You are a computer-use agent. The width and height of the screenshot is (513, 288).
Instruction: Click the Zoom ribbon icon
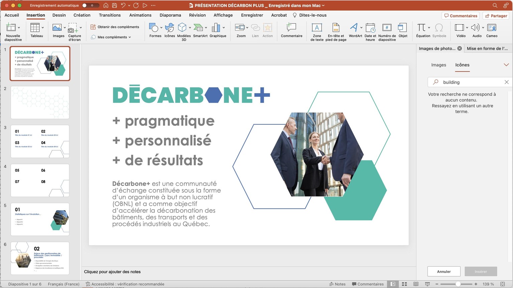(x=240, y=27)
